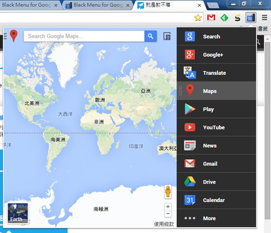Click the drag handle on Maps entry
The width and height of the screenshot is (271, 233).
coord(180,91)
